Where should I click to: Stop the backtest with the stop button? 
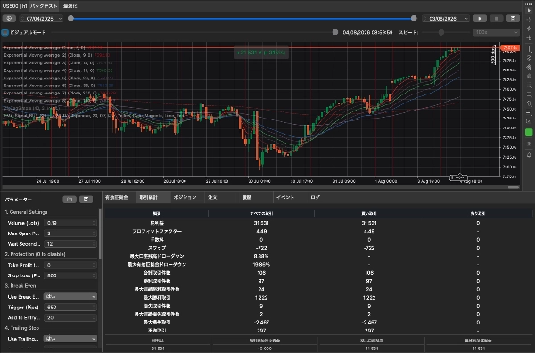[497, 19]
